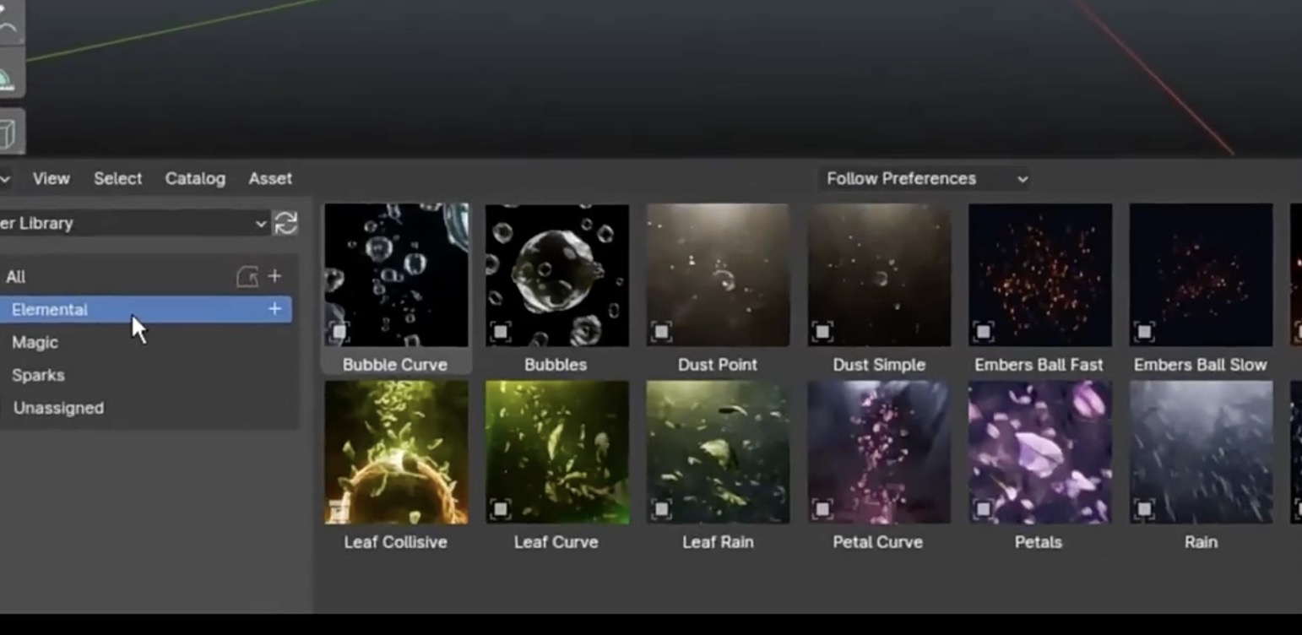Click the asset type icon on the Bubbles thumbnail
This screenshot has width=1302, height=635.
click(x=500, y=332)
